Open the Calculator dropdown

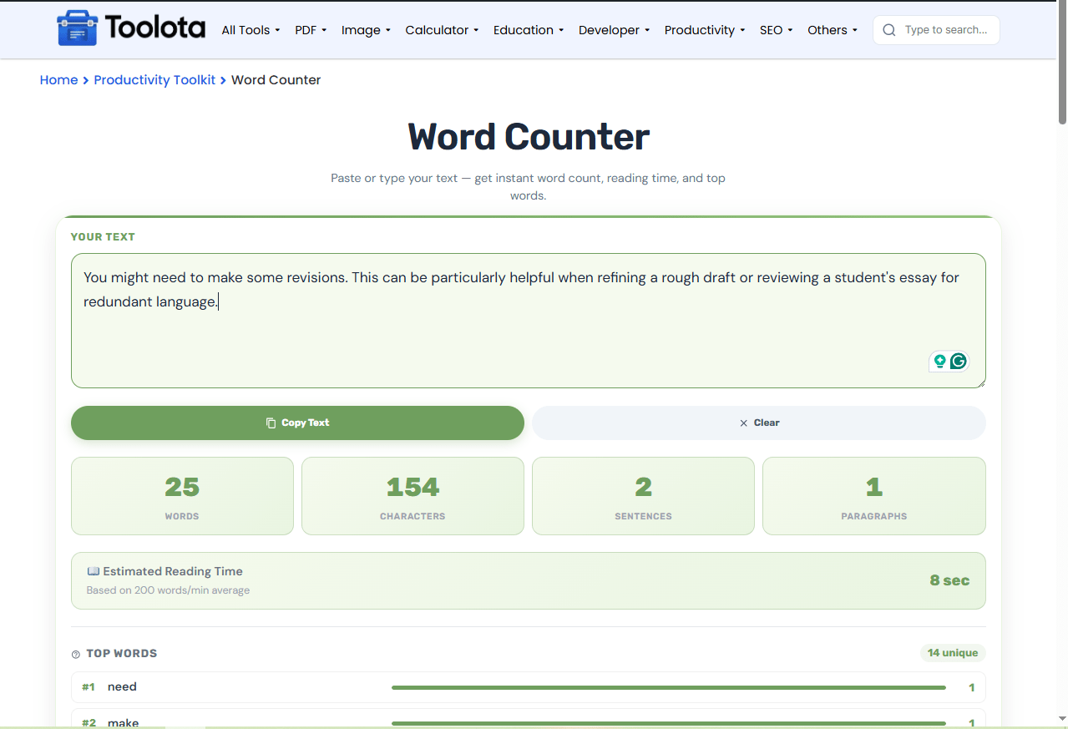click(x=442, y=30)
